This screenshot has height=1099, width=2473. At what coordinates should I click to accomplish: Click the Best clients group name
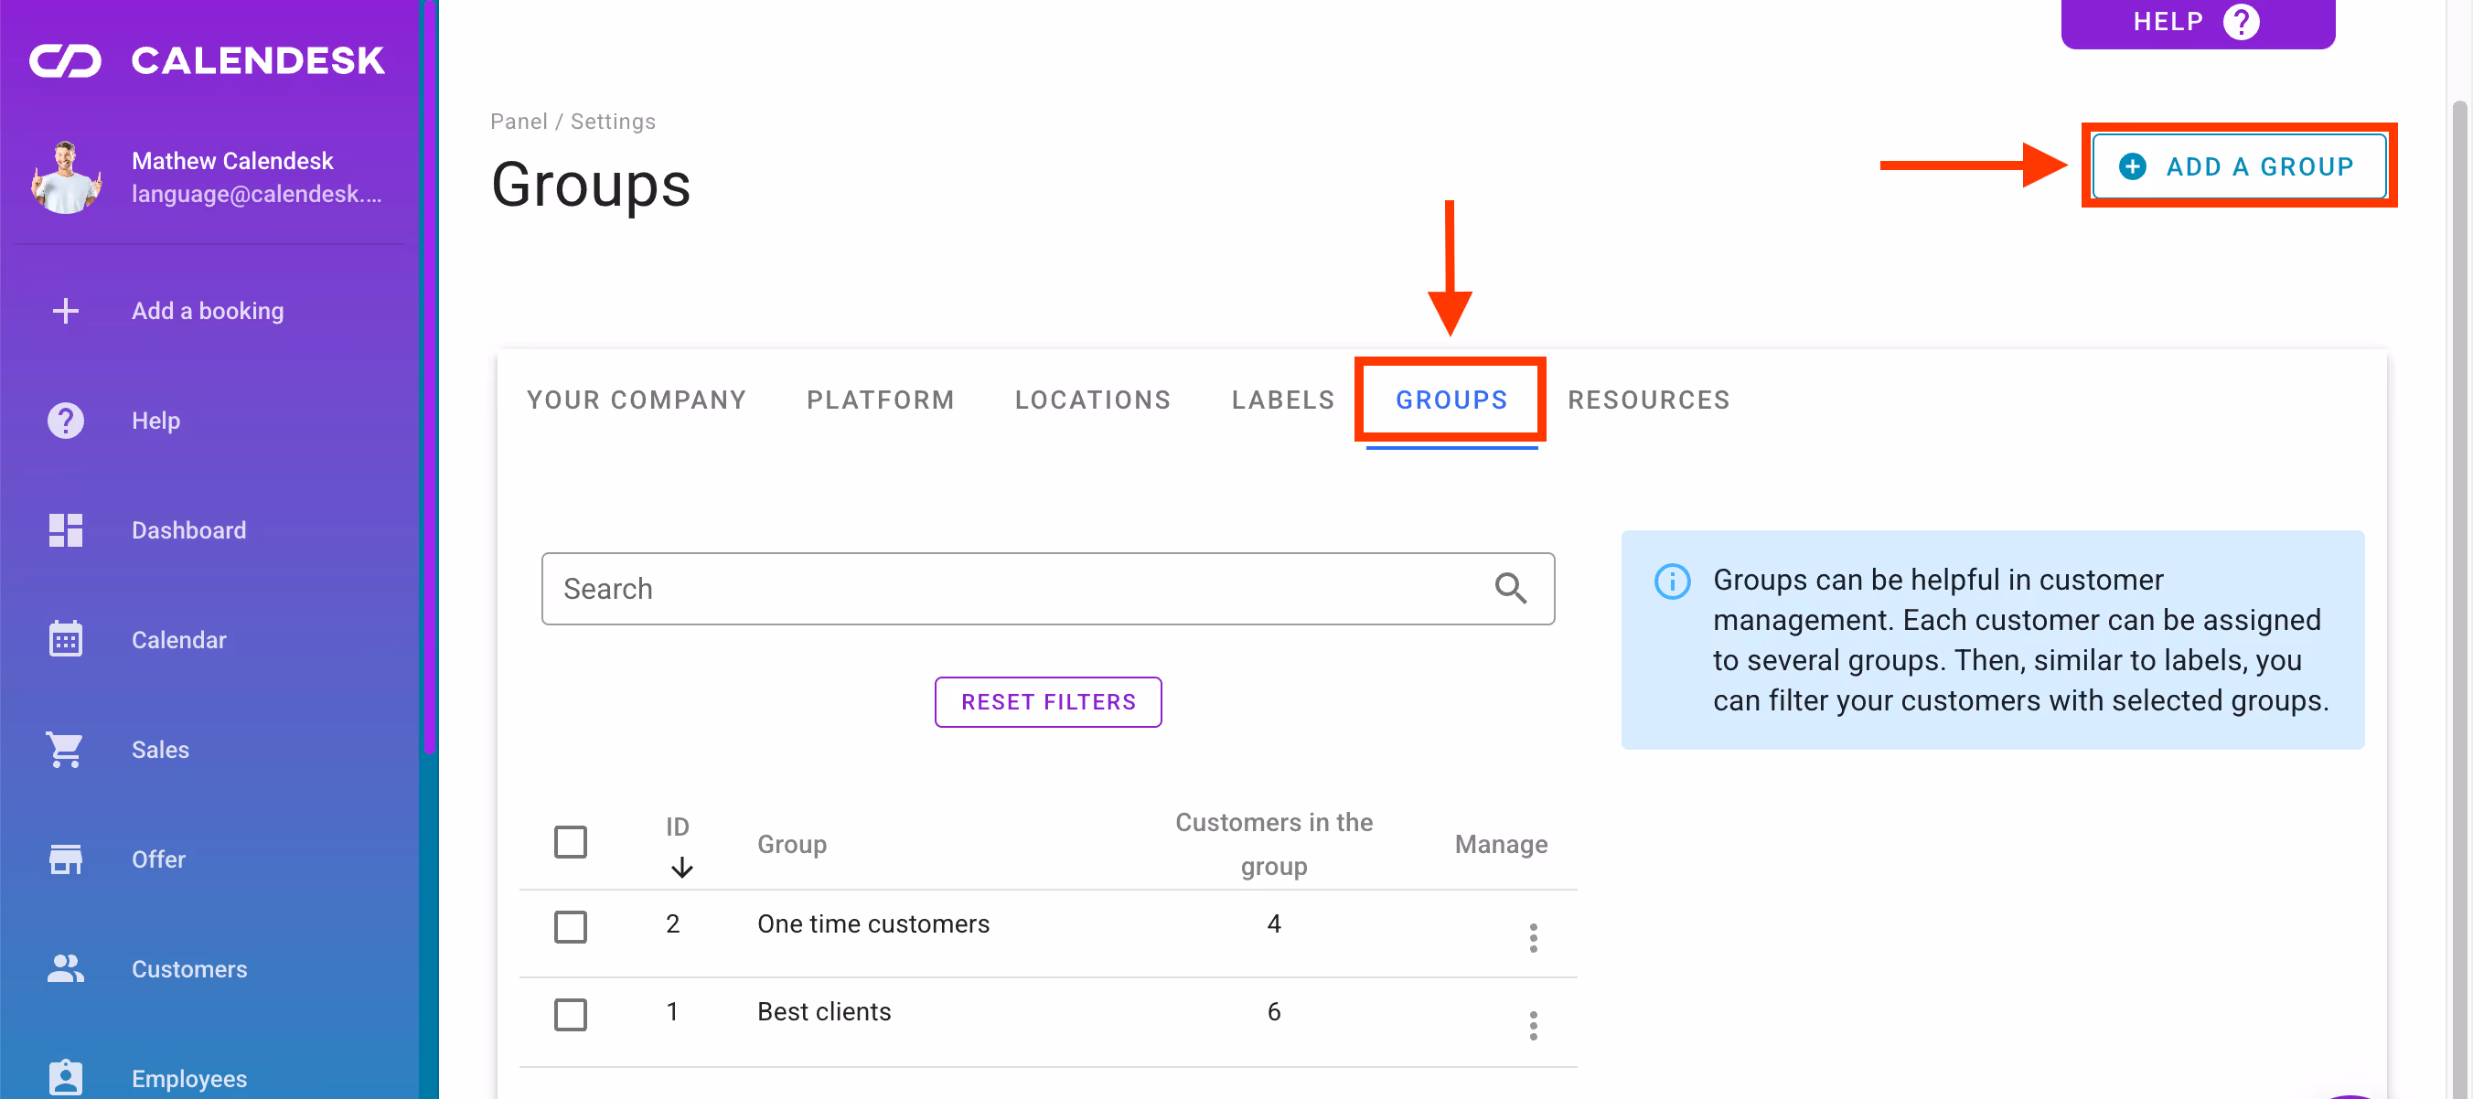pos(824,1011)
